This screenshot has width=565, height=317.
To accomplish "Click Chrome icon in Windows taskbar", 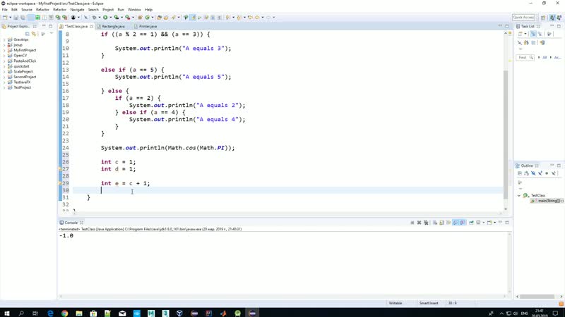I will 64,313.
